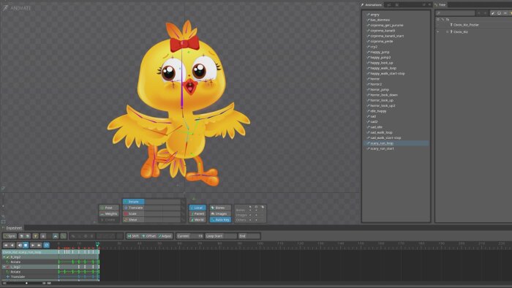The image size is (512, 288).
Task: Toggle Images compensation
Action: pos(220,214)
